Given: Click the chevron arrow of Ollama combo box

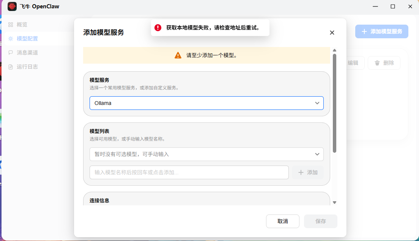Looking at the screenshot, I should pyautogui.click(x=317, y=103).
